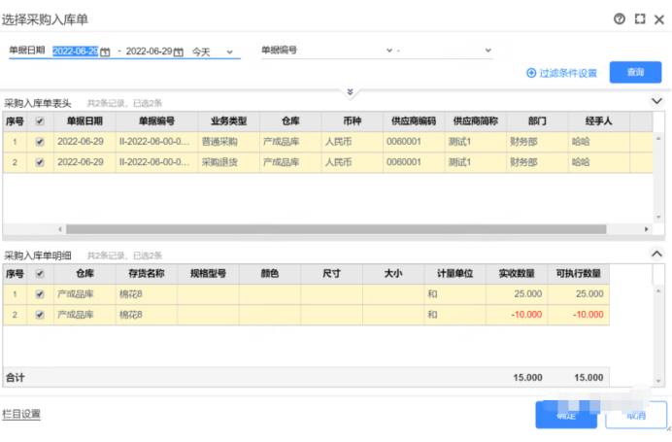Select the -10.000 实收数量 cell

tap(517, 315)
